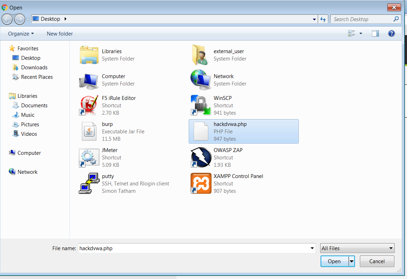Select Libraries in the navigation pane
Viewport: 407px width, 279px height.
pos(27,96)
